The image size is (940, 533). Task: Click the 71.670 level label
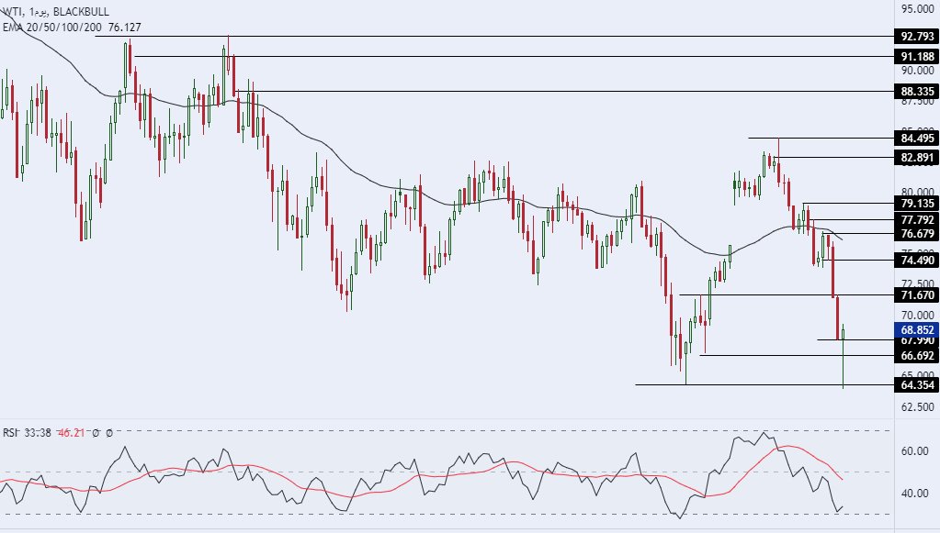click(917, 294)
